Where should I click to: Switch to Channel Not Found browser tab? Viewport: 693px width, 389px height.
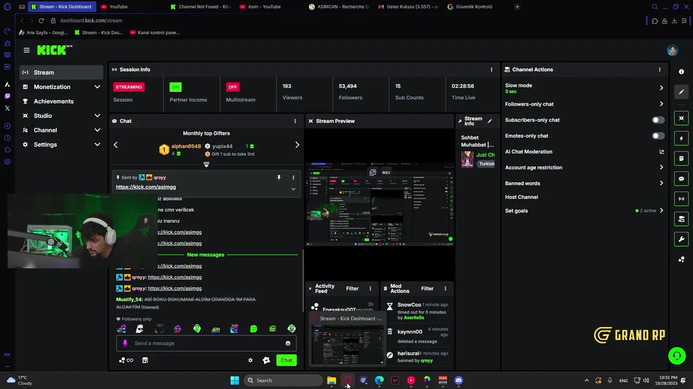click(200, 6)
